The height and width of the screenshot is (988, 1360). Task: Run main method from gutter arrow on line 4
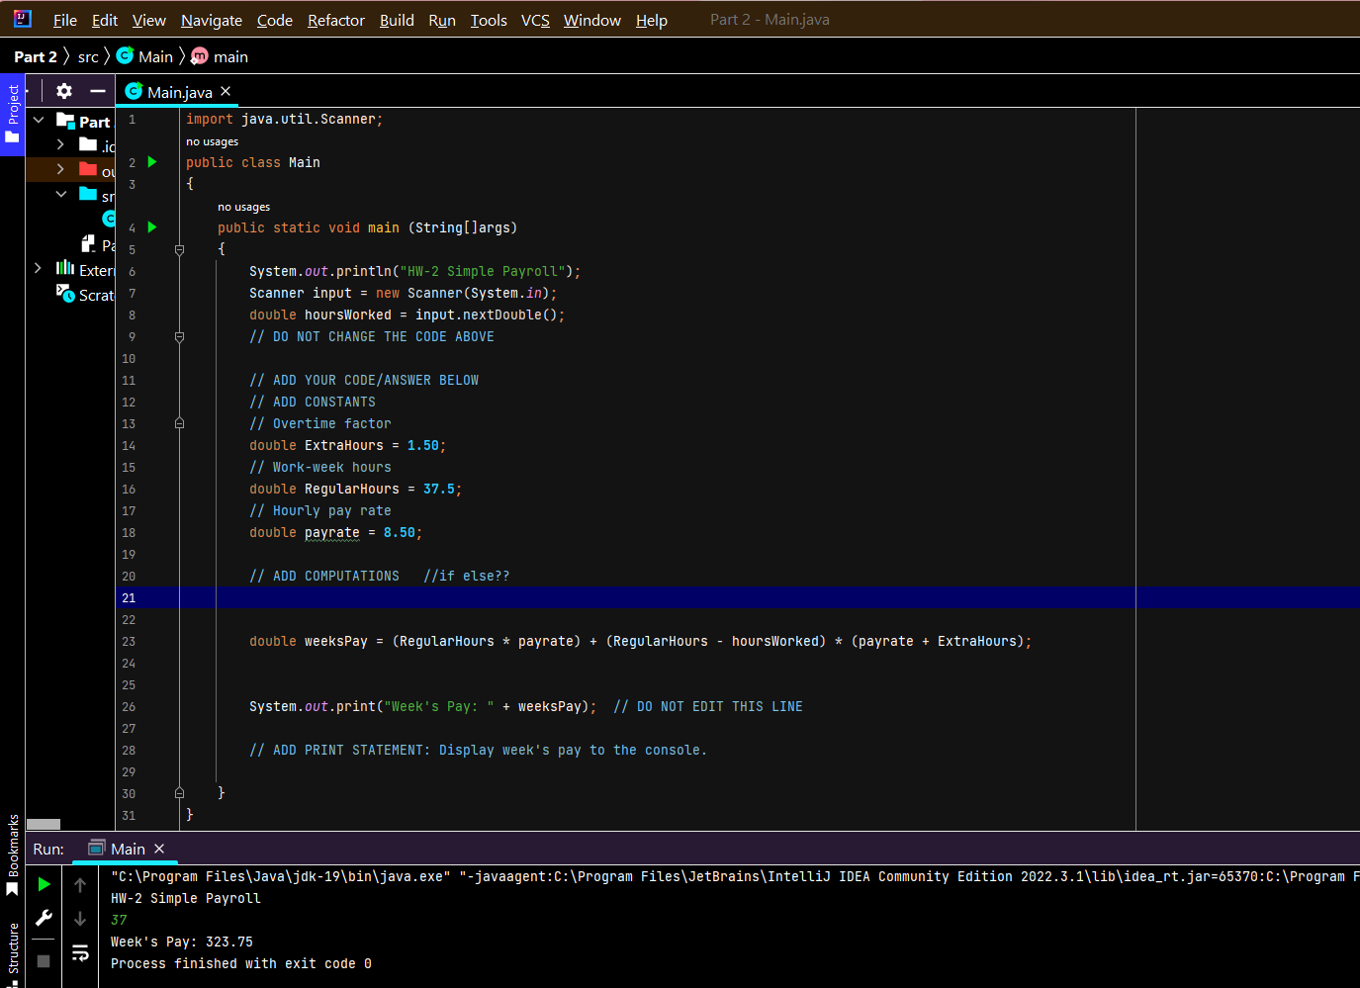(x=152, y=226)
